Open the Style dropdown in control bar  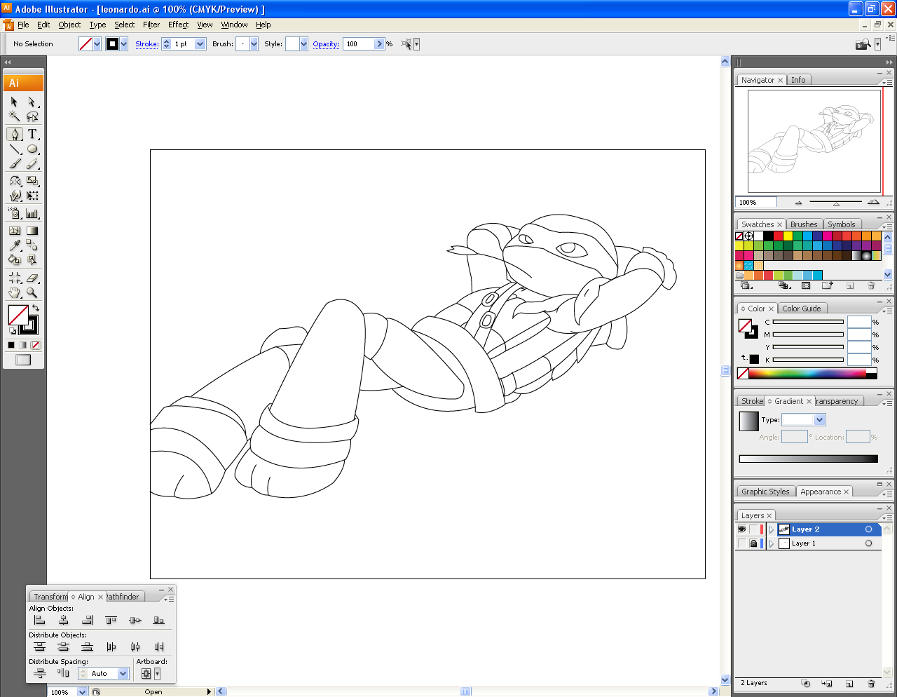click(303, 44)
